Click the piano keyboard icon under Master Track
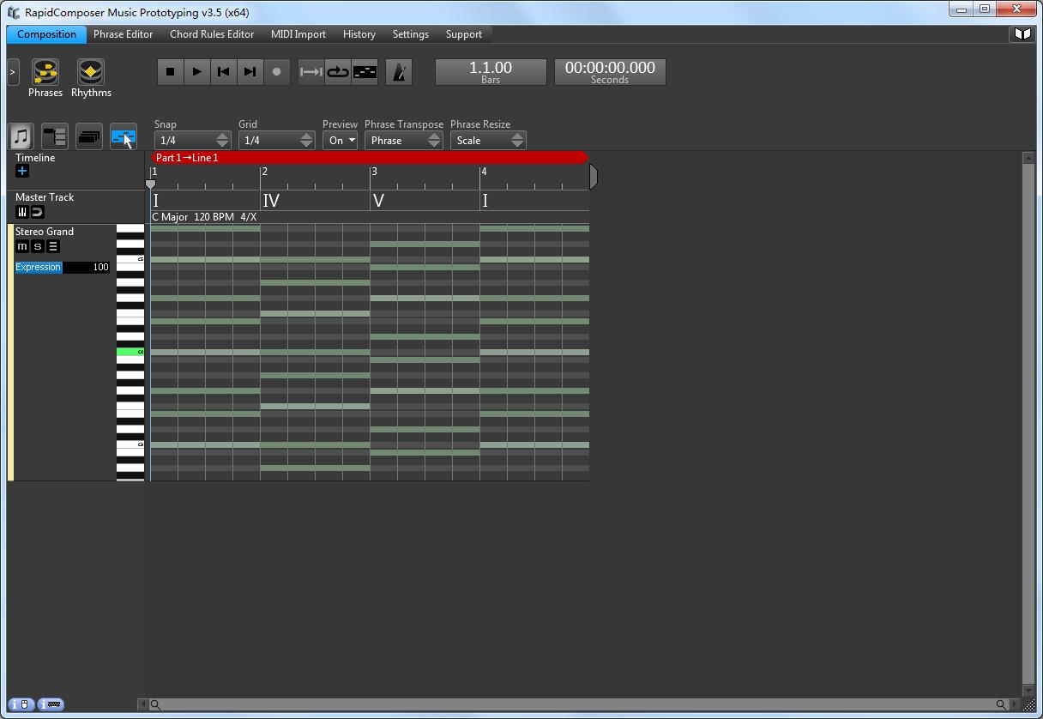1043x719 pixels. 22,212
